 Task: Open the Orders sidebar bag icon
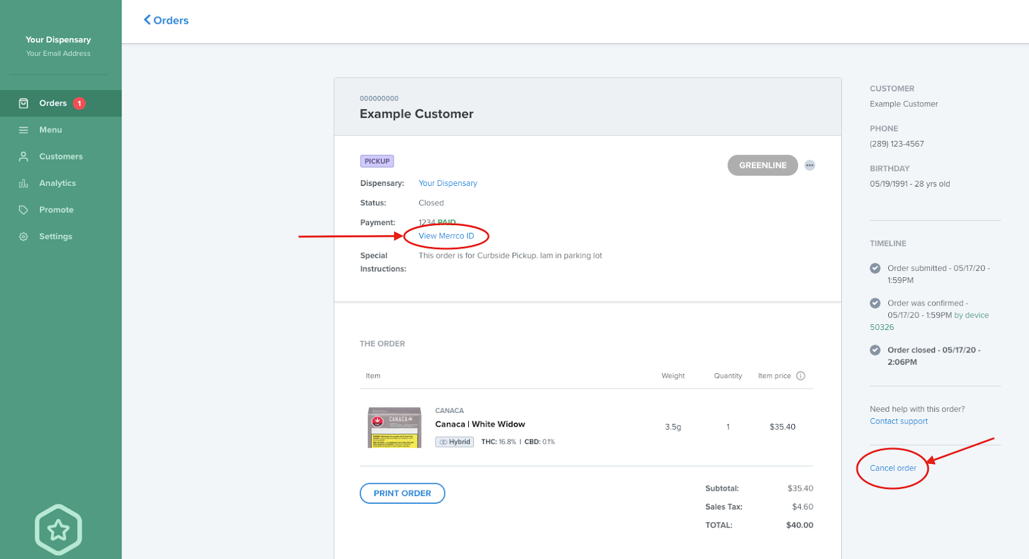click(x=24, y=103)
